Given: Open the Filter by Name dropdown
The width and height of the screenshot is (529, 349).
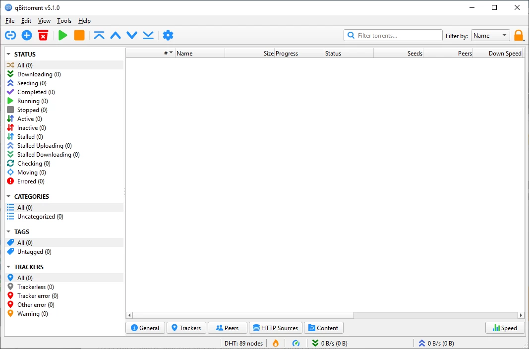Looking at the screenshot, I should tap(490, 36).
